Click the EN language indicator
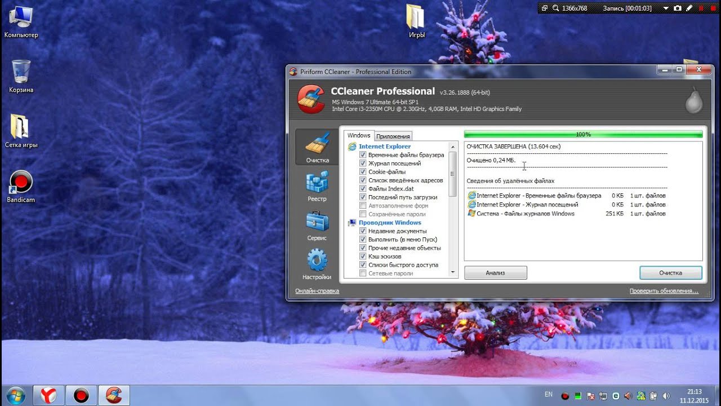The image size is (721, 406). pyautogui.click(x=549, y=394)
